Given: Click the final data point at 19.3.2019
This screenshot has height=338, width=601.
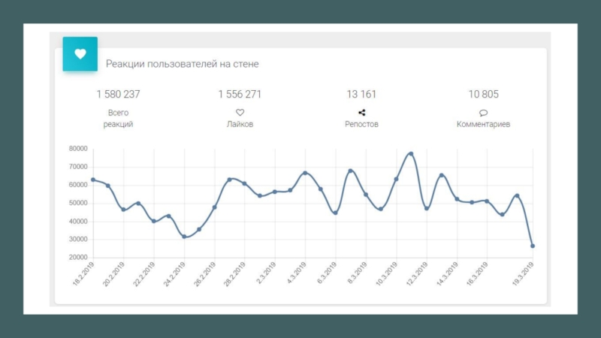Looking at the screenshot, I should pyautogui.click(x=533, y=246).
